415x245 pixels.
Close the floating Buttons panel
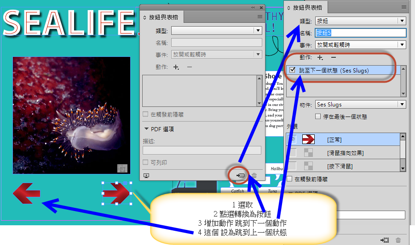pyautogui.click(x=261, y=8)
